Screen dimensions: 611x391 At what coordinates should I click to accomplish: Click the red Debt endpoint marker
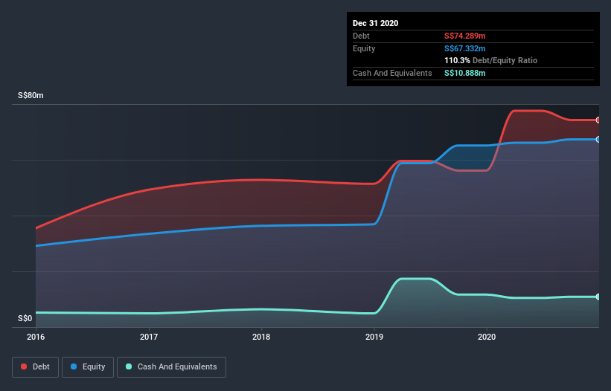tap(598, 120)
